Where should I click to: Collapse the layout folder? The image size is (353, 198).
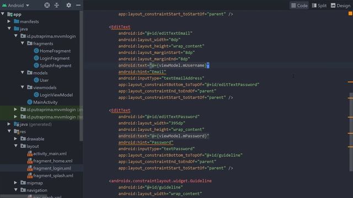[x=16, y=146]
